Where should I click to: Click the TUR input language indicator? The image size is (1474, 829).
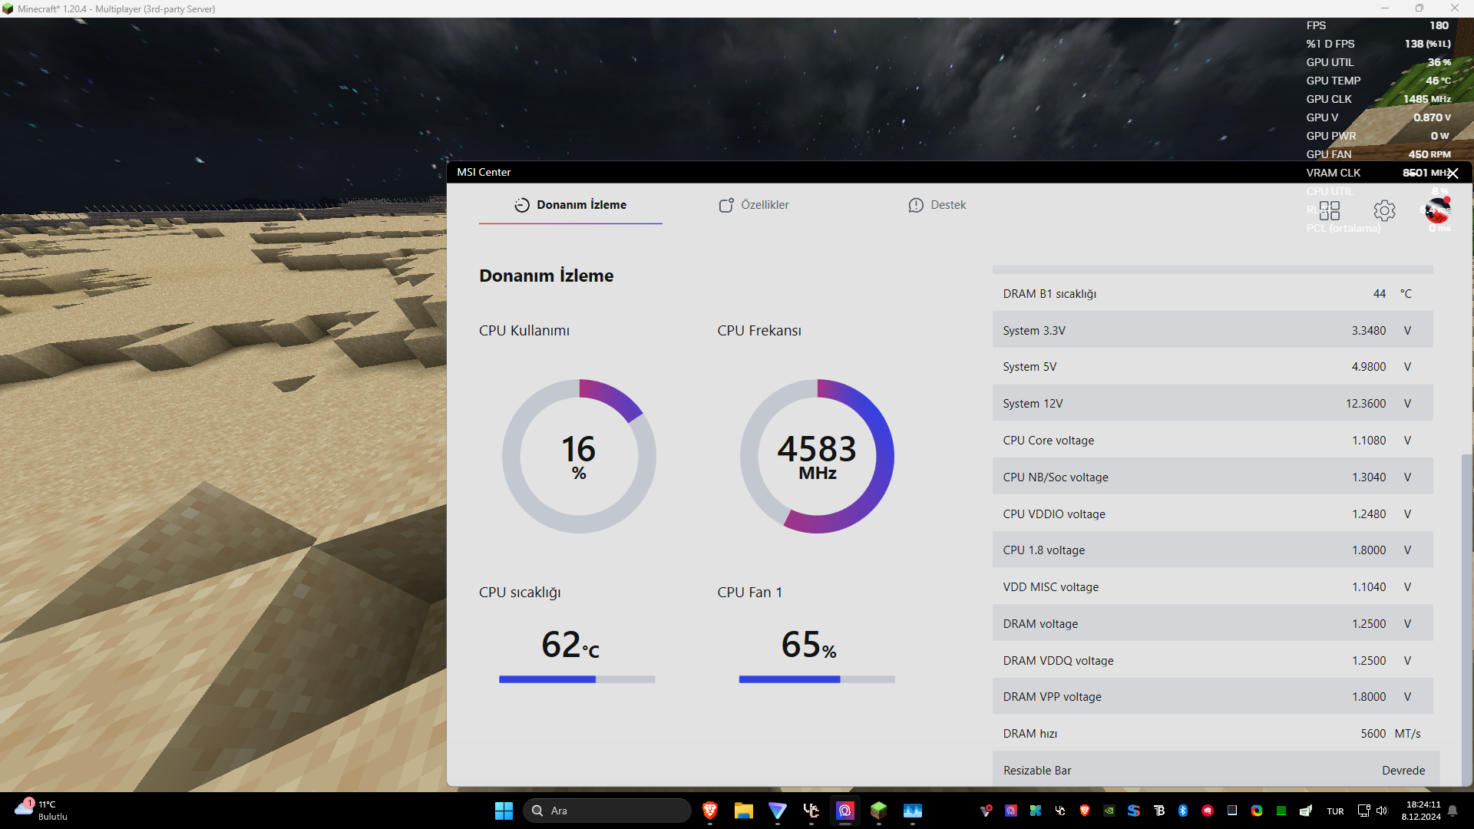(1335, 811)
